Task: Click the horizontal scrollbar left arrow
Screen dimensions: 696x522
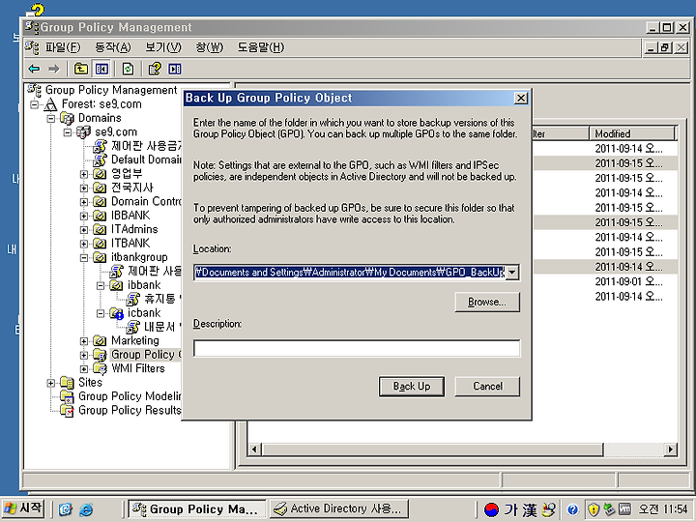Action: (x=254, y=449)
